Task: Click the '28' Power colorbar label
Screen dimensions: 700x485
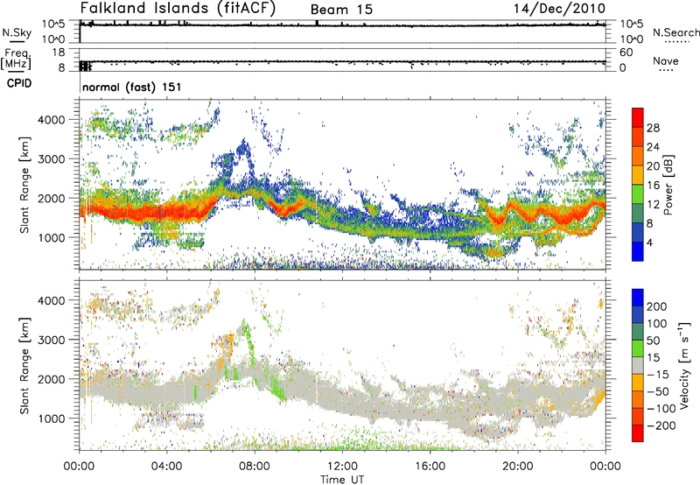Action: tap(653, 128)
